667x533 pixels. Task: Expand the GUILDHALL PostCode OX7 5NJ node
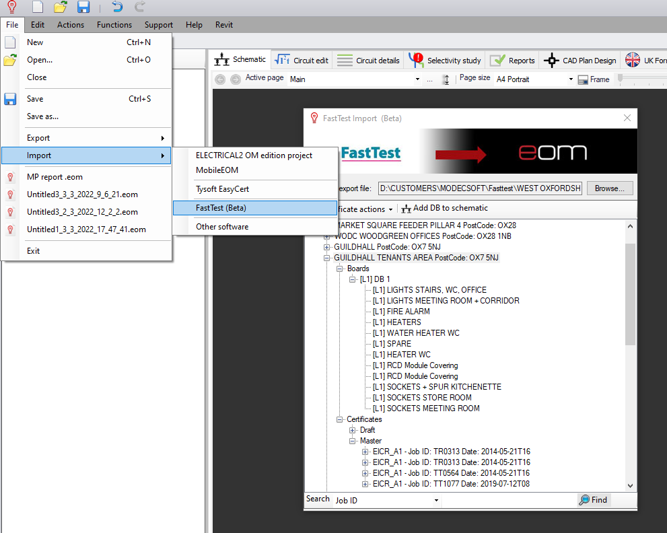point(326,247)
